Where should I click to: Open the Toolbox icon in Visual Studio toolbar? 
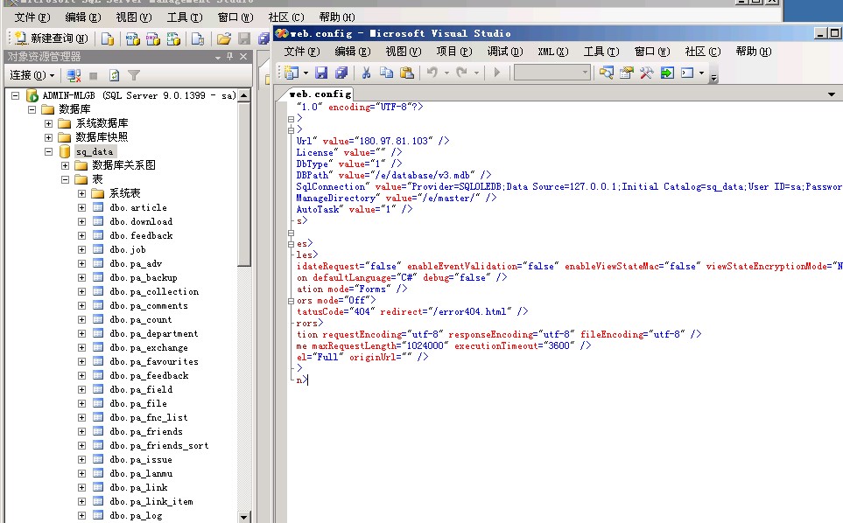click(646, 73)
